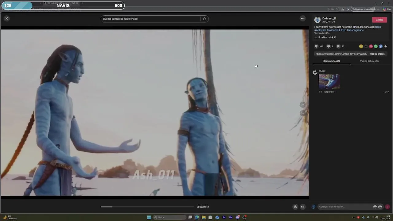Open Outcast_11 profile avatar
Screen dimensions: 393x221
pos(317,20)
